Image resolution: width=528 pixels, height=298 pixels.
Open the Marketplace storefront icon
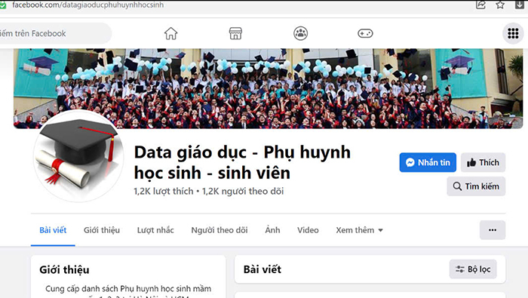[235, 33]
